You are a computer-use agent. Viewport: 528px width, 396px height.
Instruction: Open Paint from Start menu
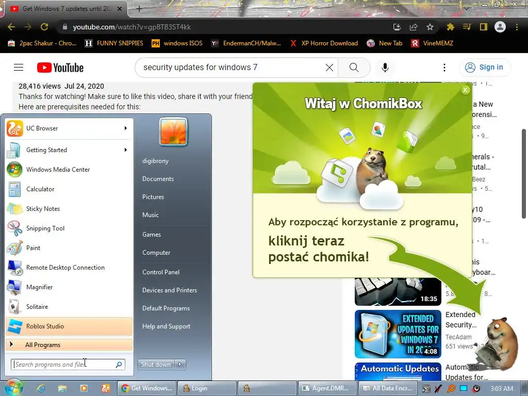pyautogui.click(x=69, y=248)
